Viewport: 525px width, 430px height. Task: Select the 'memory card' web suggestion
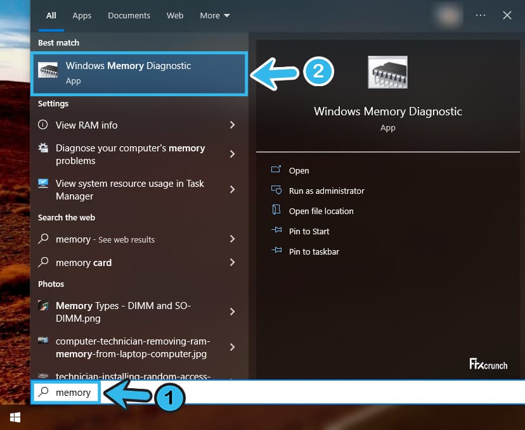coord(139,262)
